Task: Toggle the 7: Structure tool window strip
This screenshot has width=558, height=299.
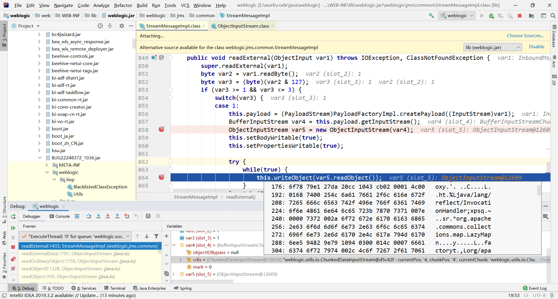Action: click(x=4, y=210)
